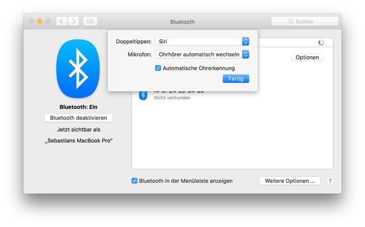The image size is (365, 227).
Task: Go forward with the right chevron button
Action: tap(74, 21)
